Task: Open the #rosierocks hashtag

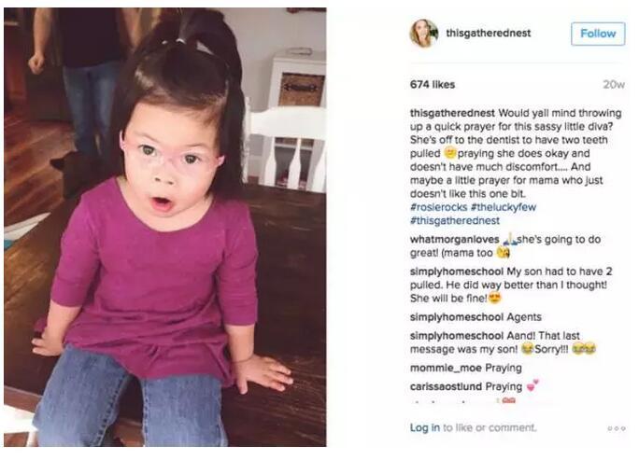Action: [438, 207]
